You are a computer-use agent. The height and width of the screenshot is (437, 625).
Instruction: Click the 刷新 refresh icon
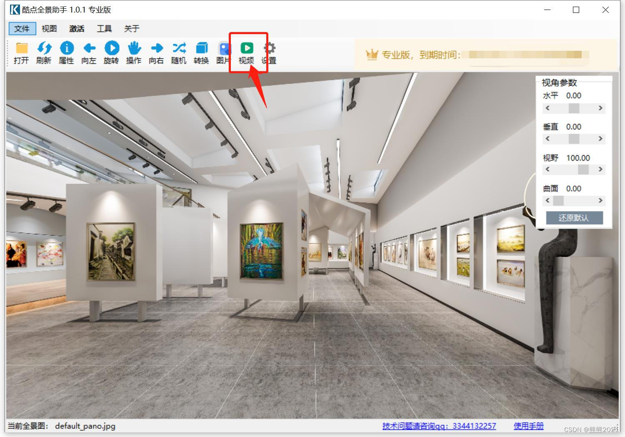point(44,49)
